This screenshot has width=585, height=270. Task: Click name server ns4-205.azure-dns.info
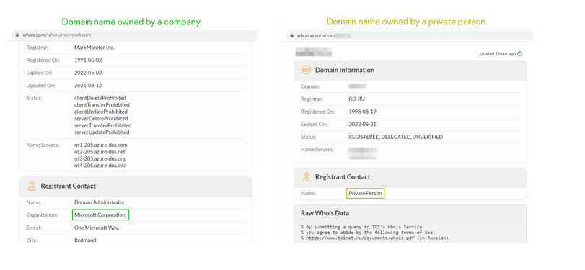point(100,166)
